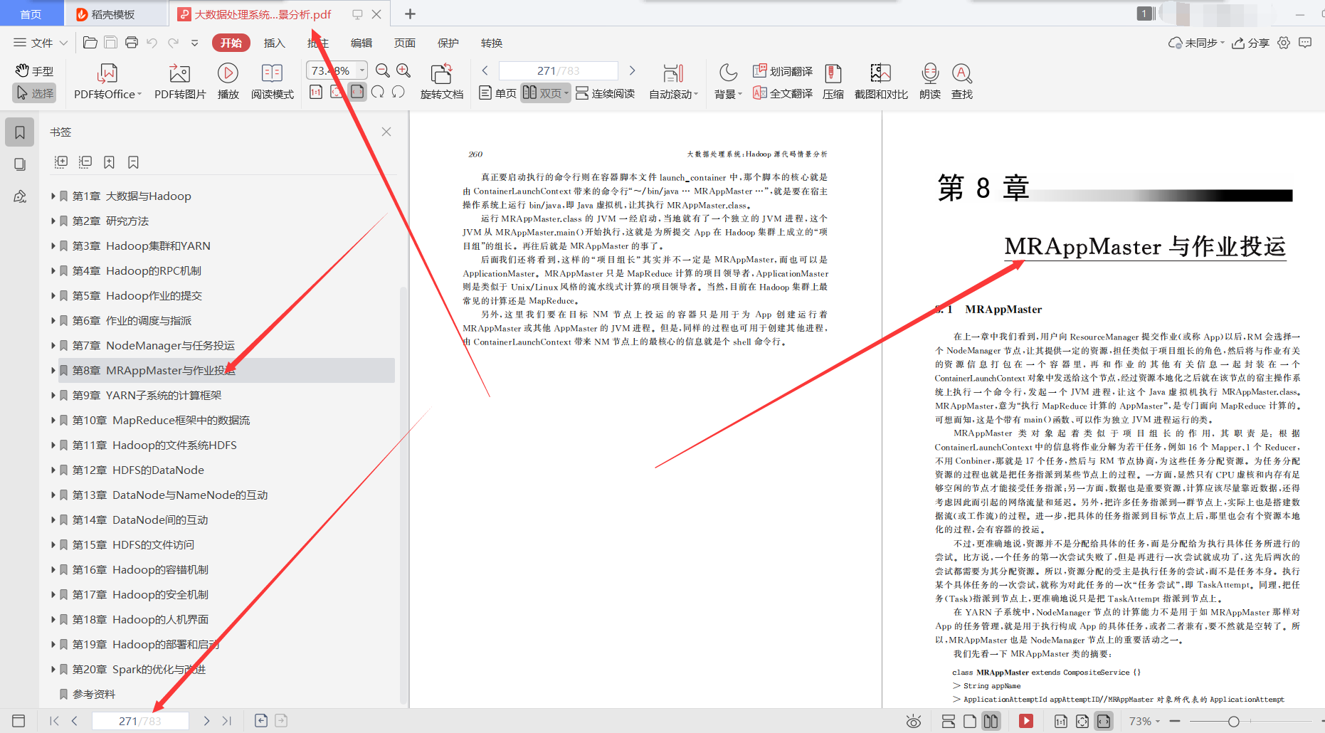This screenshot has width=1325, height=733.
Task: Click the add bookmark icon
Action: (109, 162)
